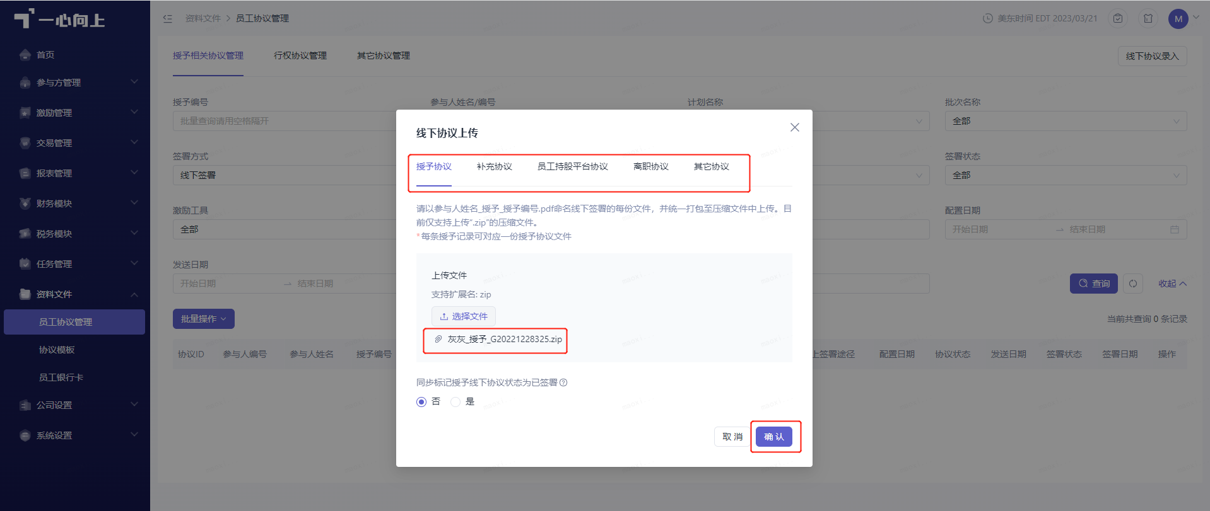Click 资料文件 in breadcrumb
The width and height of the screenshot is (1210, 511).
coord(203,18)
